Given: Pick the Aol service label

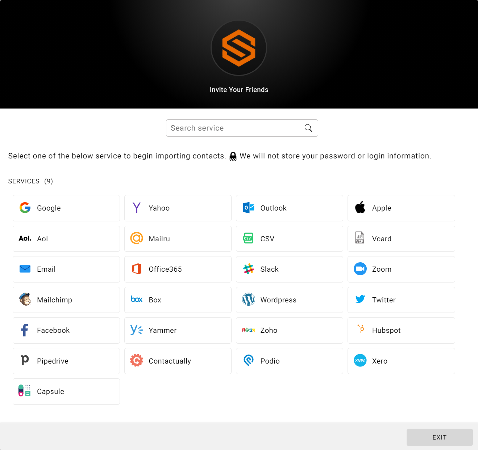Looking at the screenshot, I should (42, 239).
